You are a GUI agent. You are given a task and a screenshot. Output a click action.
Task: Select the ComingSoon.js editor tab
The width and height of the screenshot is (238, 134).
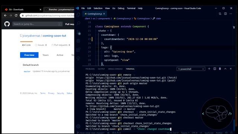click(x=94, y=14)
